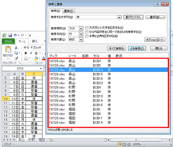The height and width of the screenshot is (147, 173).
Task: Copy selection with the copy icon
Action: point(16,53)
